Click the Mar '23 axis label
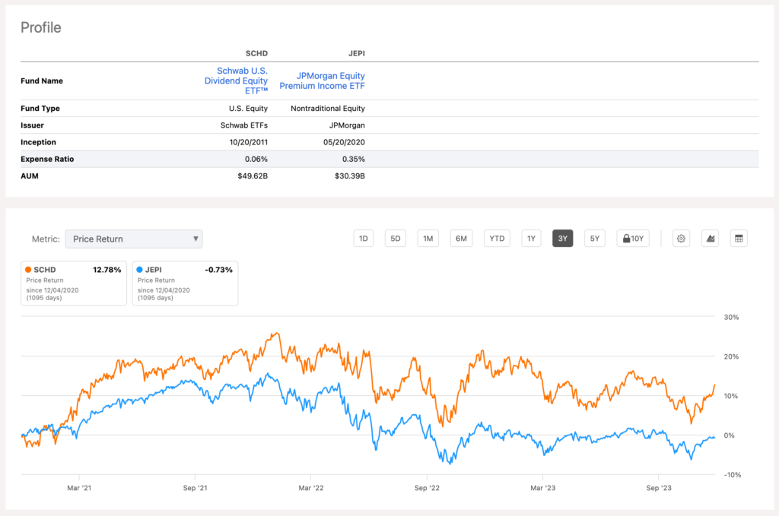The image size is (779, 516). [543, 488]
